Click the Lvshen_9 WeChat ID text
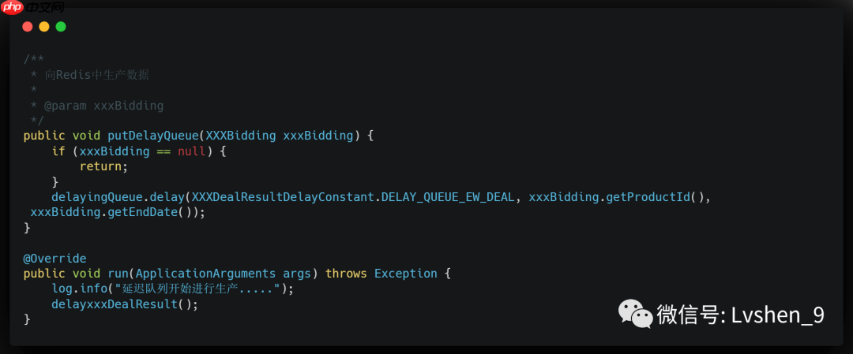853x354 pixels. tap(777, 315)
